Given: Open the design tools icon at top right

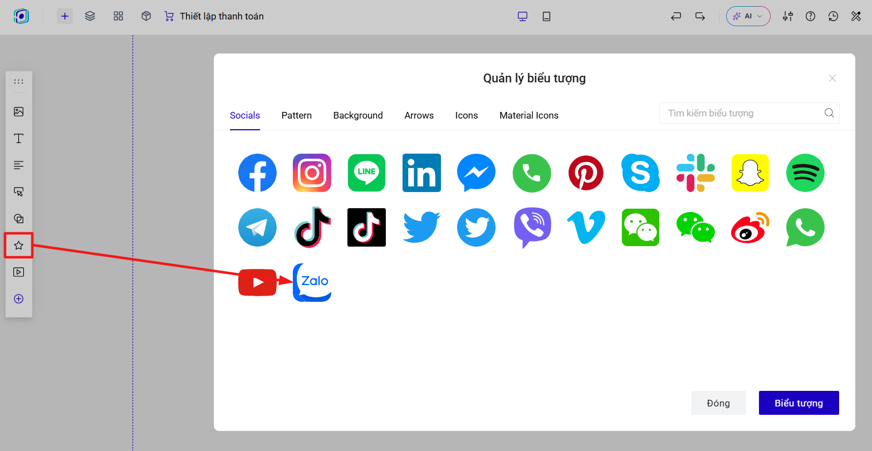Looking at the screenshot, I should pyautogui.click(x=856, y=16).
